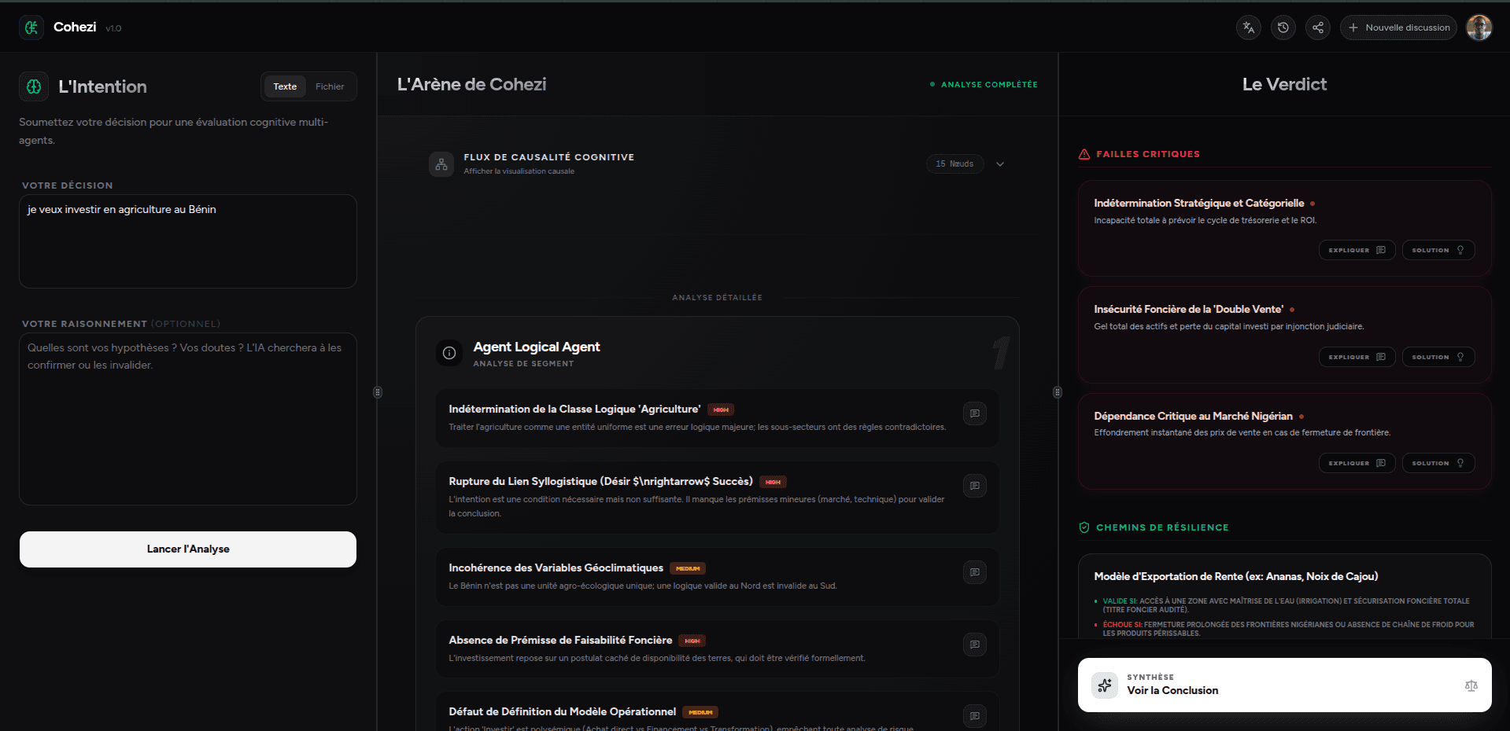Click the share icon in header
This screenshot has height=731, width=1510.
[1317, 28]
